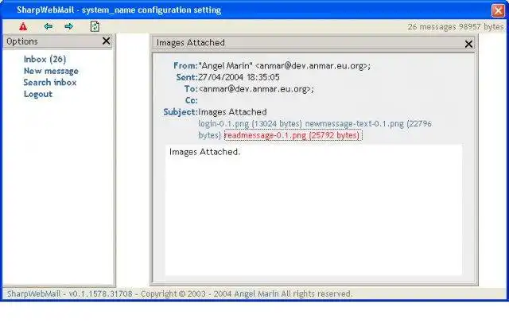Open attachment newmessage-text-0.1.png
Image resolution: width=509 pixels, height=330 pixels.
point(315,130)
